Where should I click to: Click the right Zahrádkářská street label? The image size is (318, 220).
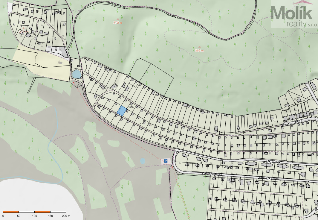[268, 179]
